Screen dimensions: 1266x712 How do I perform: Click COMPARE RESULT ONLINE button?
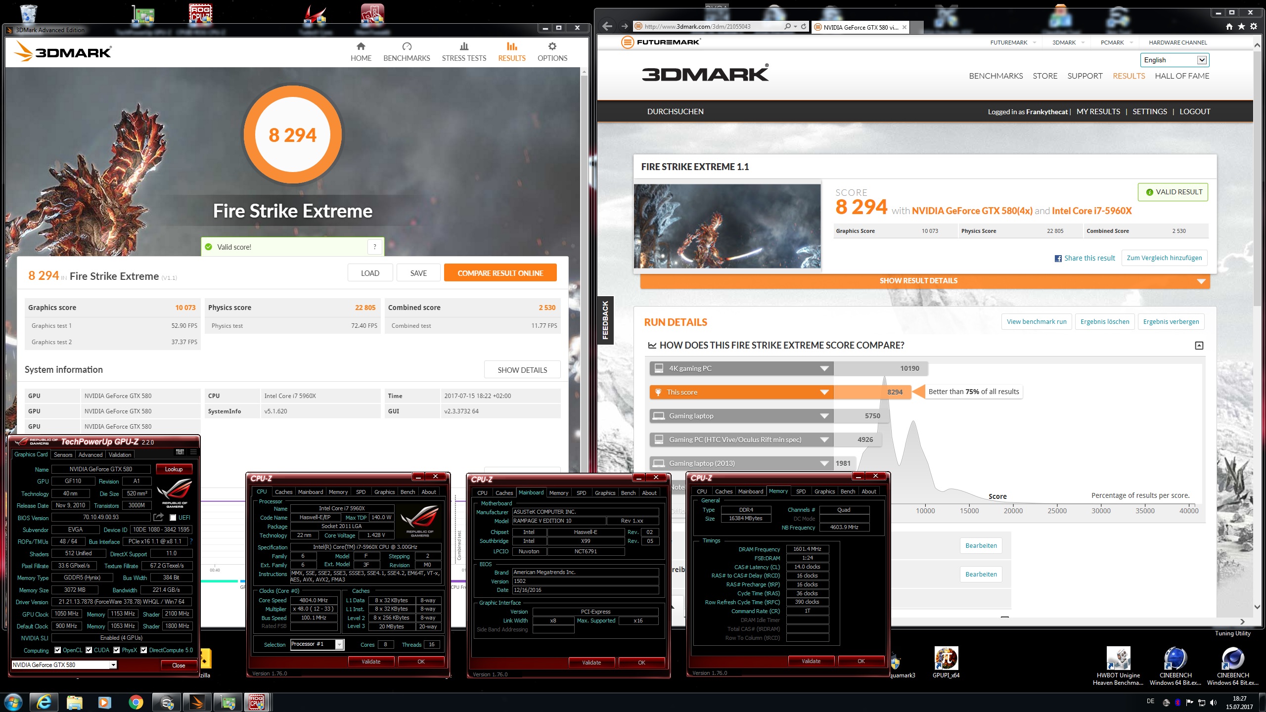pyautogui.click(x=500, y=273)
